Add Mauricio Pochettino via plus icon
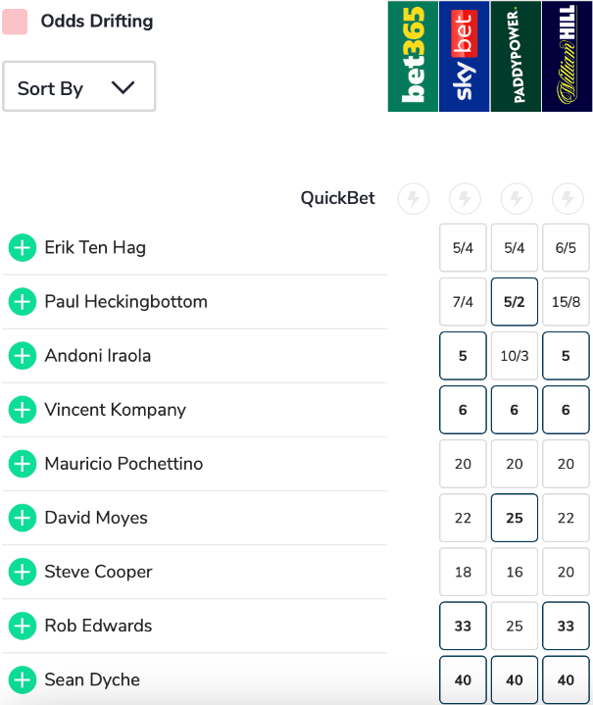 pos(22,464)
